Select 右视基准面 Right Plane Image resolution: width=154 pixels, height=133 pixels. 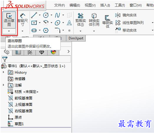[20, 111]
